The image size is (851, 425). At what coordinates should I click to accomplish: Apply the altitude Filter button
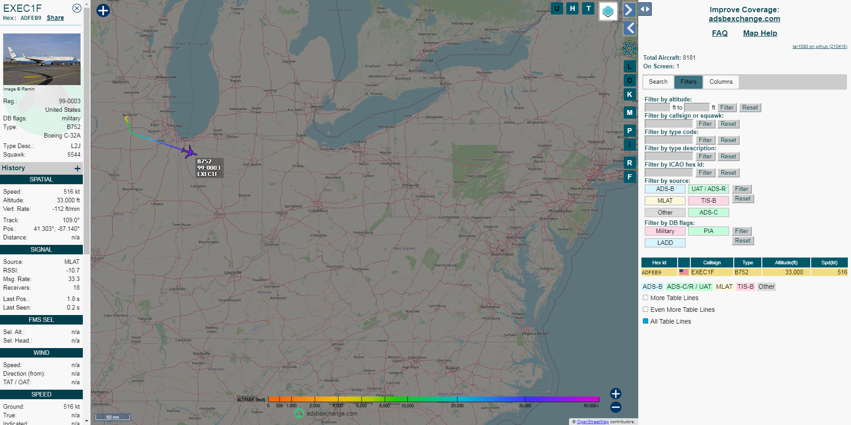point(727,107)
